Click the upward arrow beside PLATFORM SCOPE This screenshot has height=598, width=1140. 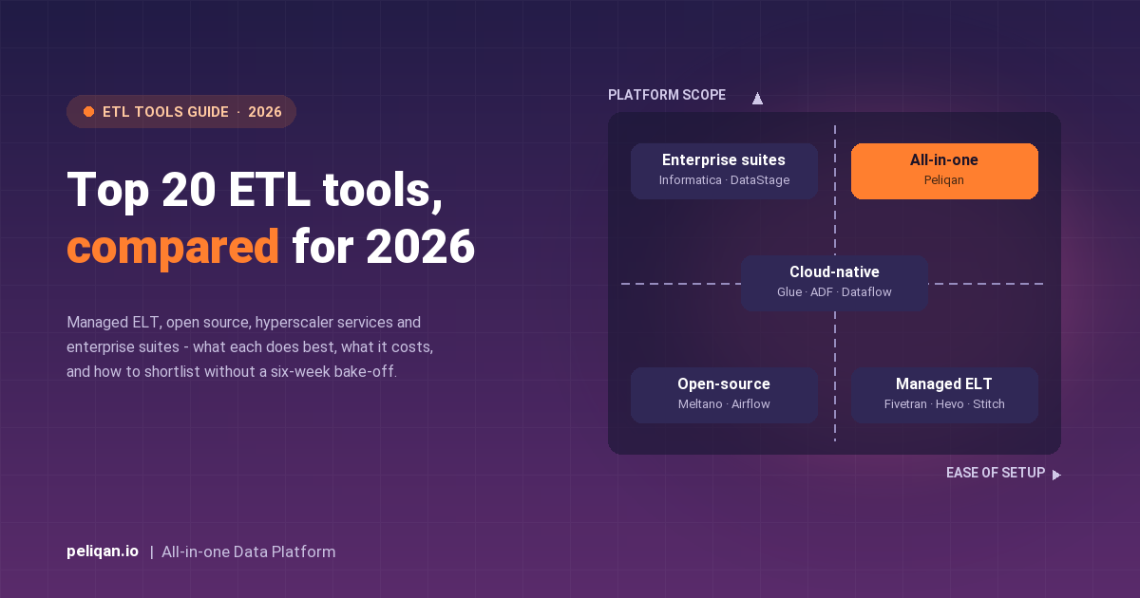coord(757,98)
